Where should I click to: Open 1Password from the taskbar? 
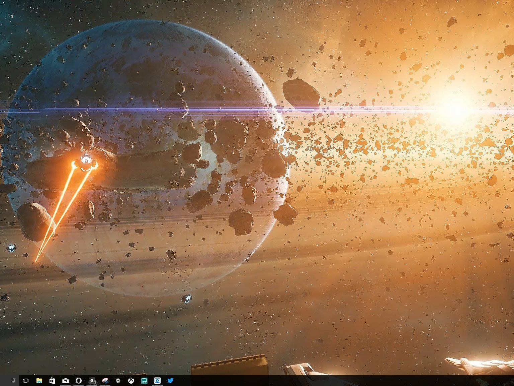coord(118,381)
